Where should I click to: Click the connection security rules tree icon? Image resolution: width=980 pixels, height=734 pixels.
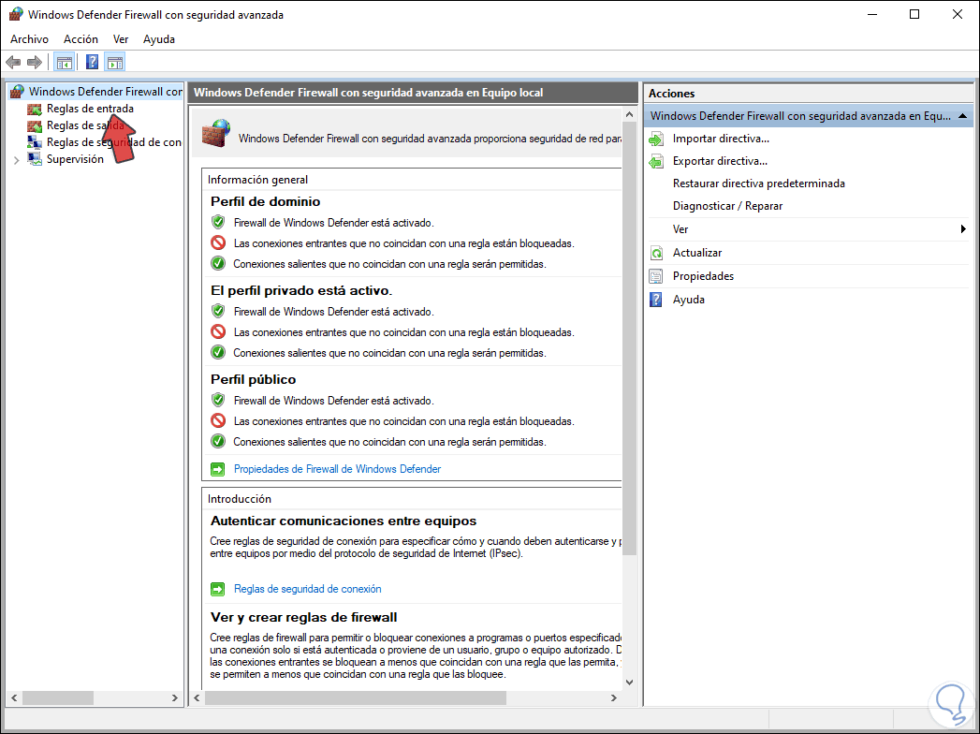[35, 142]
